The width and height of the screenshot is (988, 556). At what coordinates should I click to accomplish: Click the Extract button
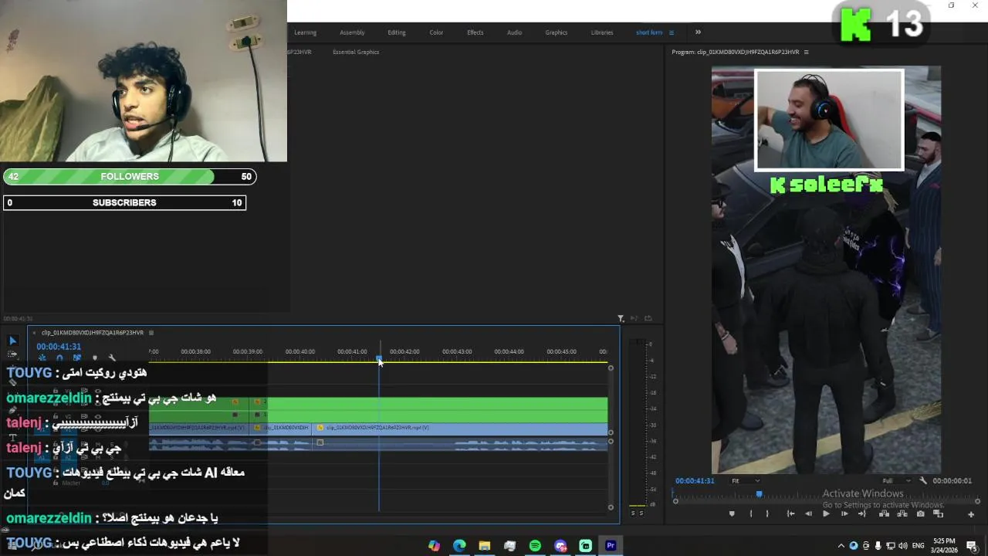[x=902, y=514]
